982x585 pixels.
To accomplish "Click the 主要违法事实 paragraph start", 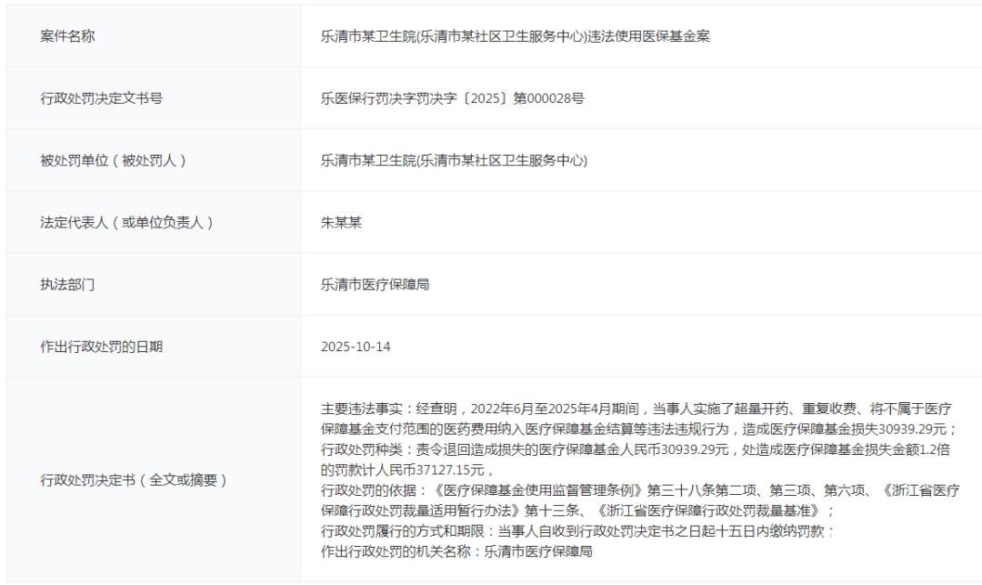I will coord(364,408).
